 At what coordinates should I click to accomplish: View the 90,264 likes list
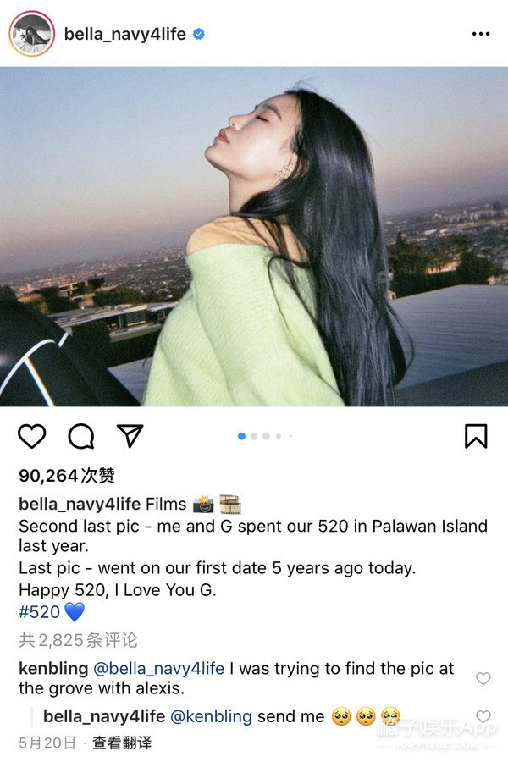(x=67, y=477)
